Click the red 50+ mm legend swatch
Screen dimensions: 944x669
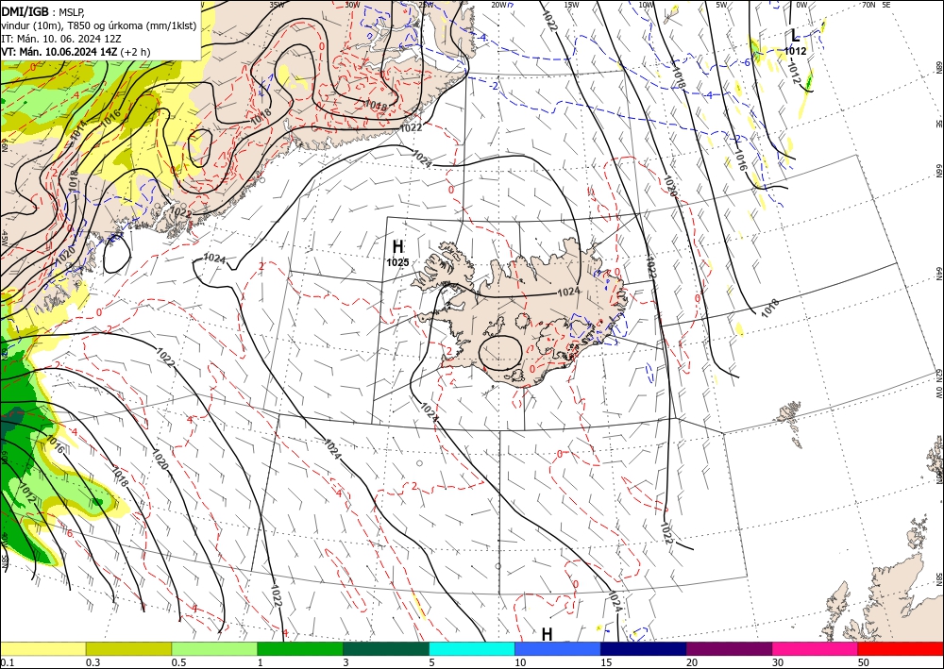(901, 648)
